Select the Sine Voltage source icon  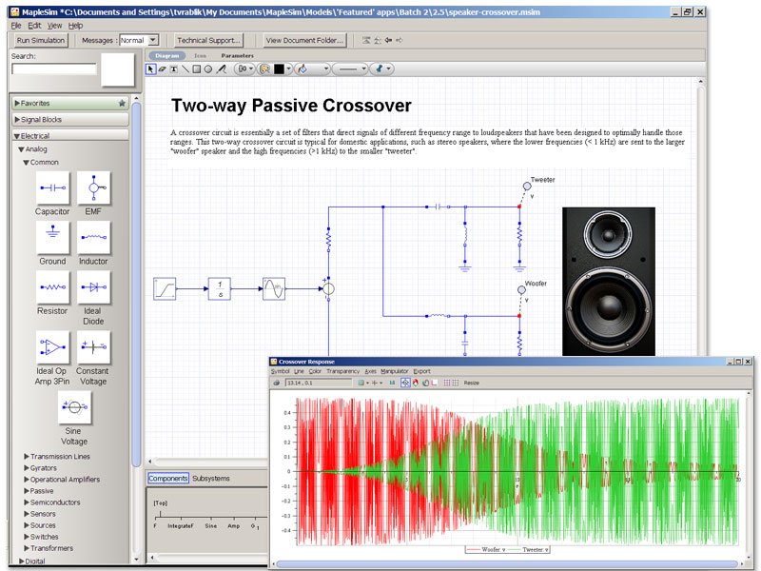click(x=73, y=407)
